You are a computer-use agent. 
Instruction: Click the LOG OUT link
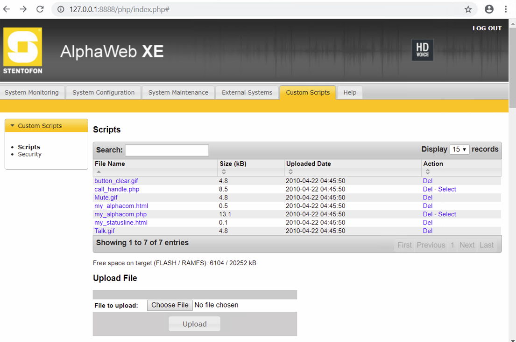coord(487,28)
